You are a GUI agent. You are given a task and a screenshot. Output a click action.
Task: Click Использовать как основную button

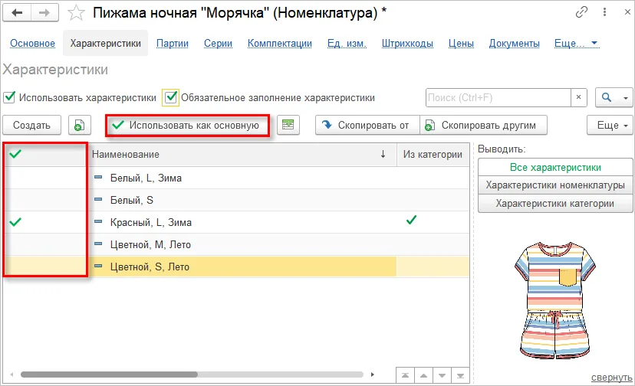click(187, 125)
